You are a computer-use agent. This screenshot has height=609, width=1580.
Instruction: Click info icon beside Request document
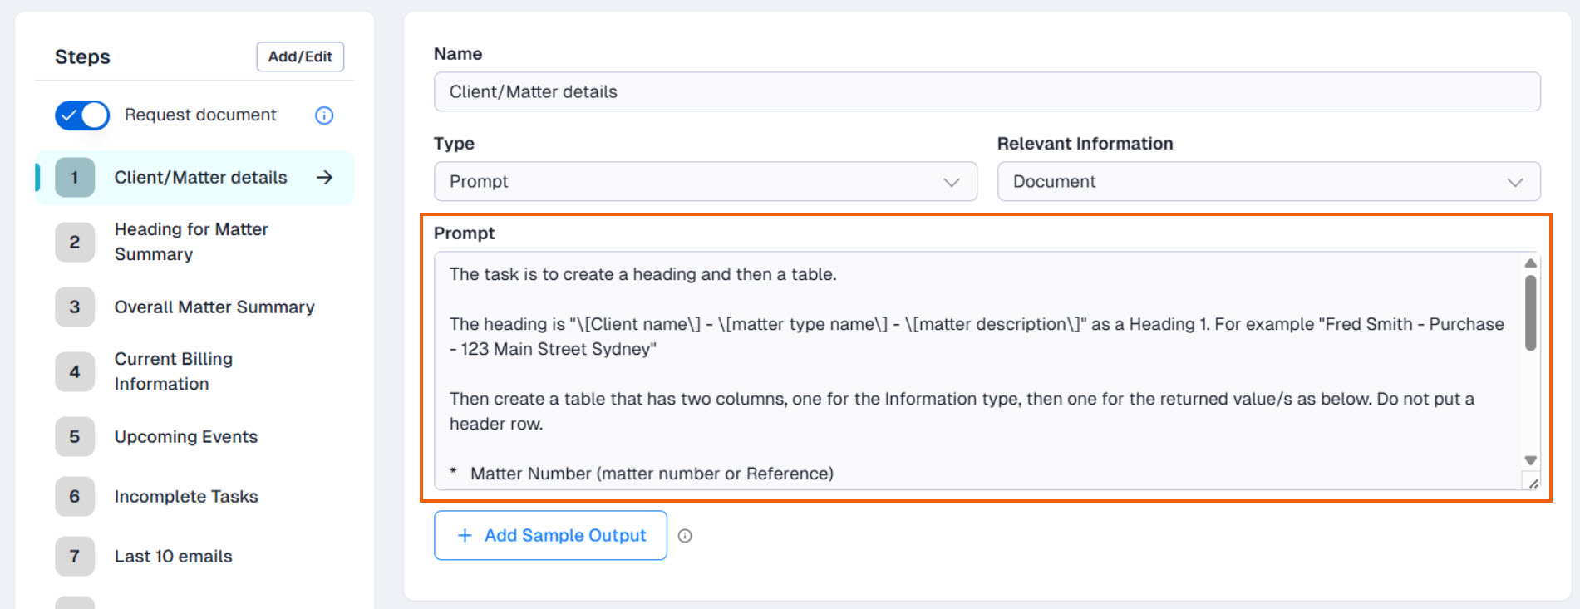pyautogui.click(x=324, y=115)
